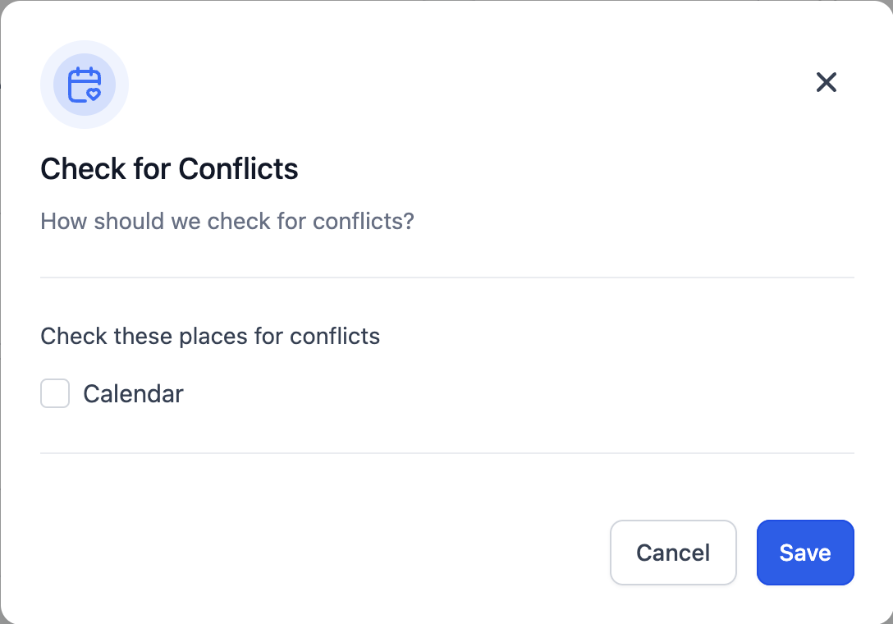Choose the white Cancel button
893x624 pixels.
click(673, 553)
